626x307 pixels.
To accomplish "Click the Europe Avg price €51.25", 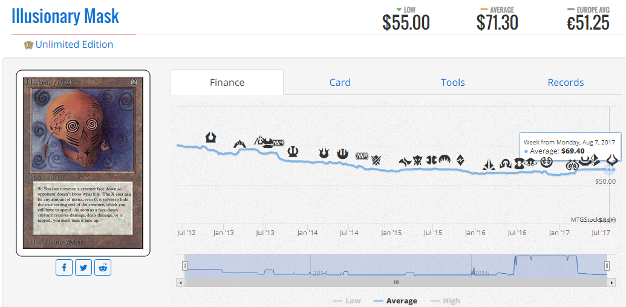I will pyautogui.click(x=588, y=22).
